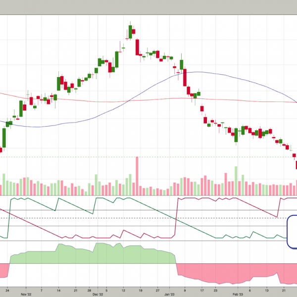
Task: Select the "14" date label on the time axis
Action: tap(58, 290)
